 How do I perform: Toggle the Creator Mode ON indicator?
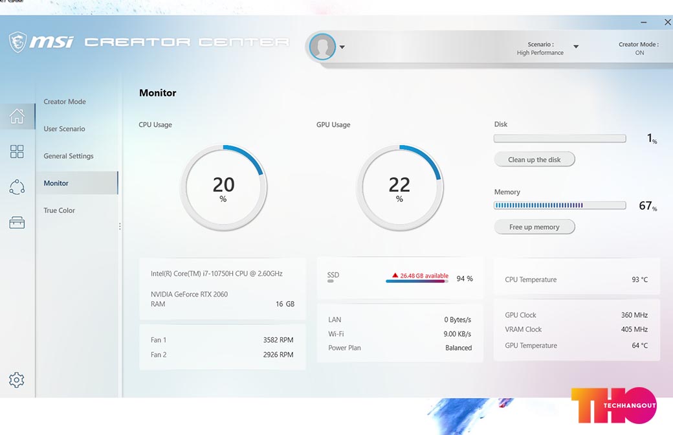pos(639,49)
